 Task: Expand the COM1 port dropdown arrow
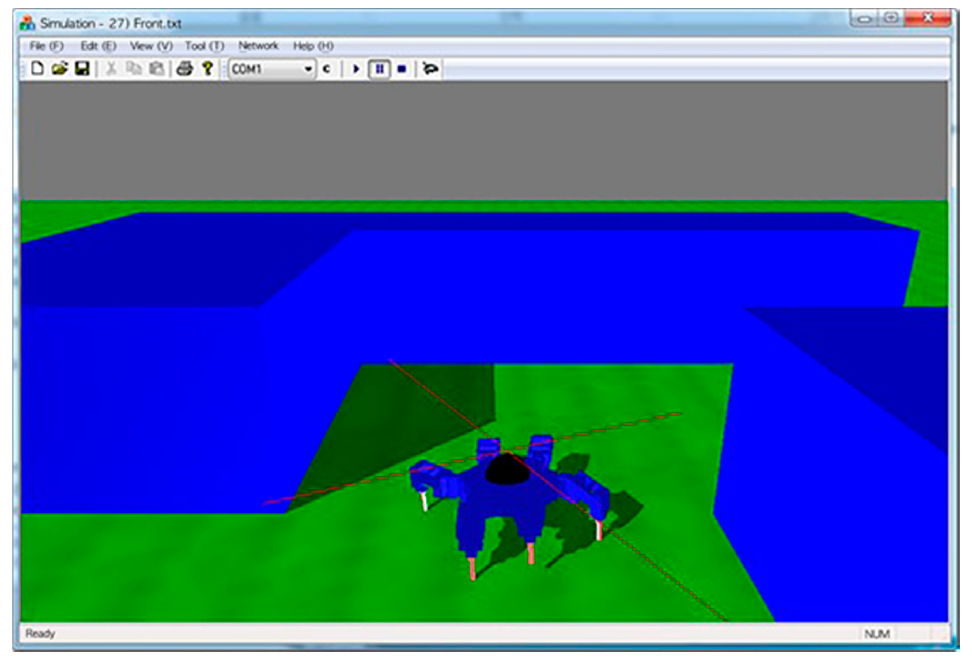coord(308,68)
